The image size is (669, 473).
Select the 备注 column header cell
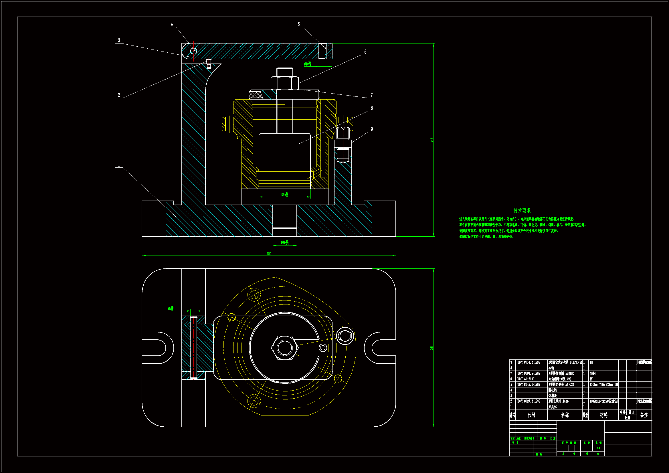coord(644,415)
